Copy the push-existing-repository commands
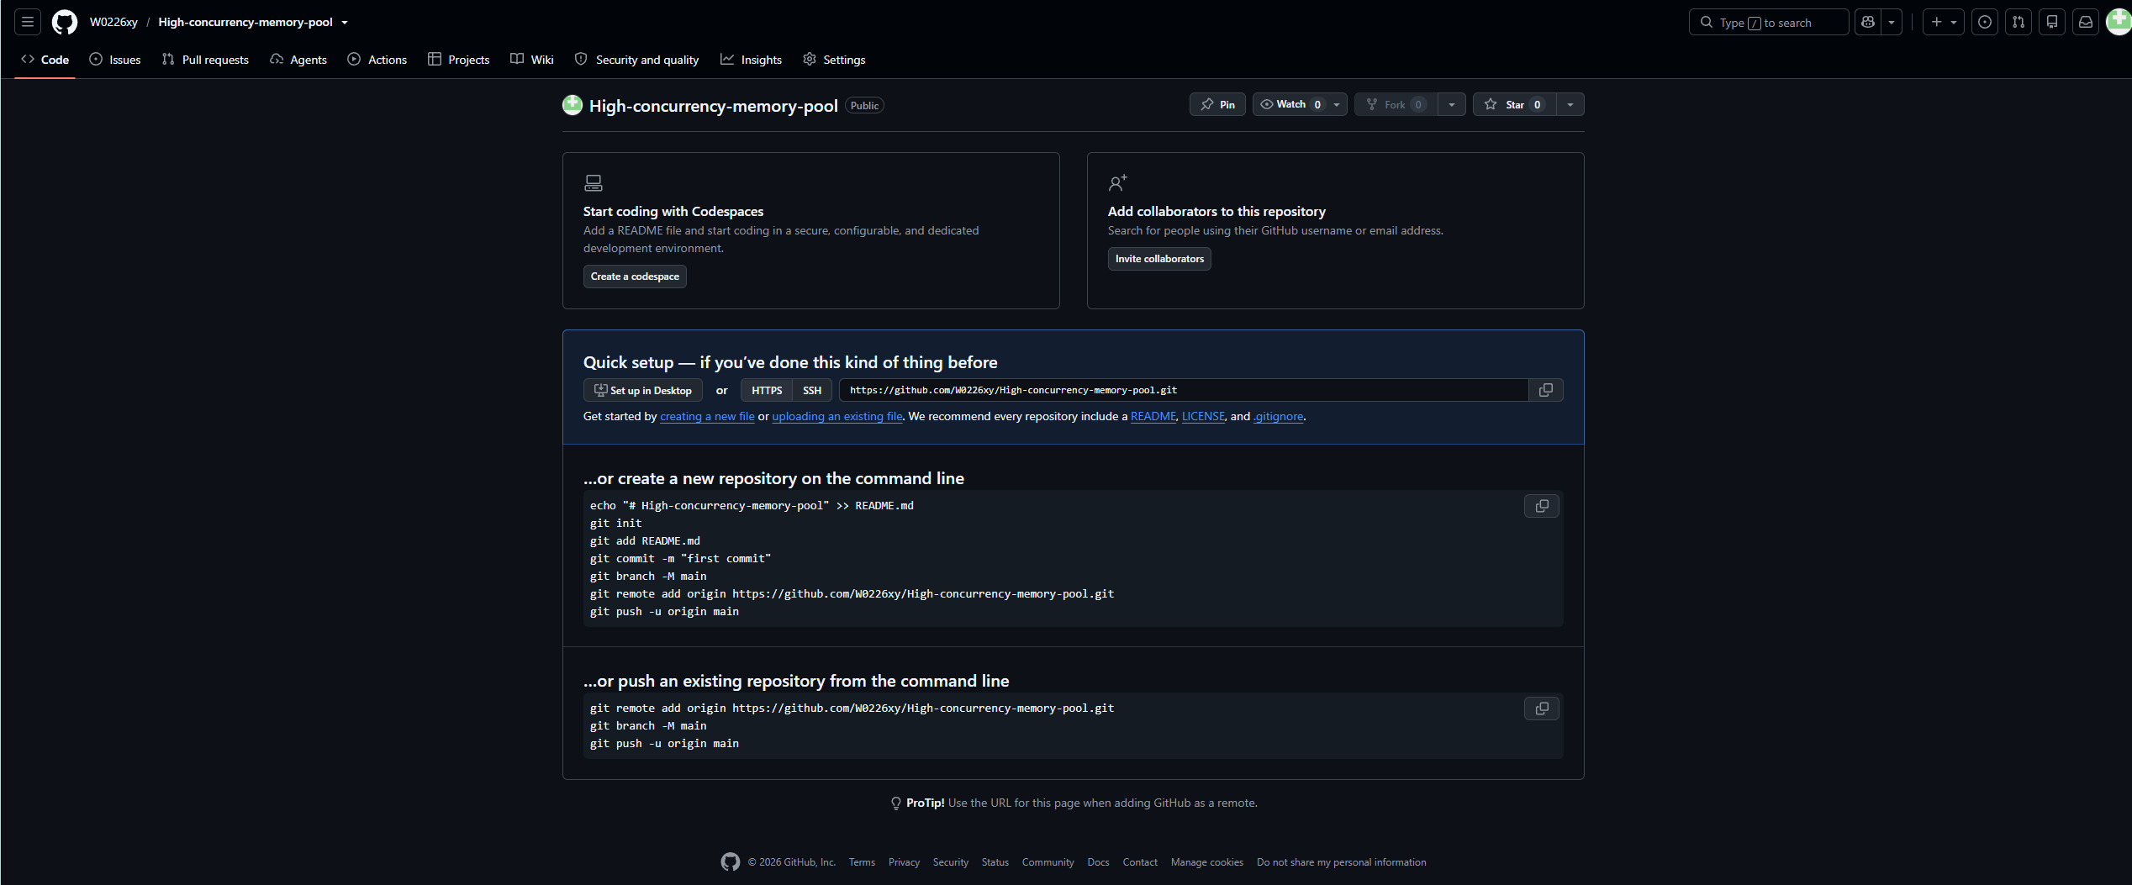 tap(1542, 709)
